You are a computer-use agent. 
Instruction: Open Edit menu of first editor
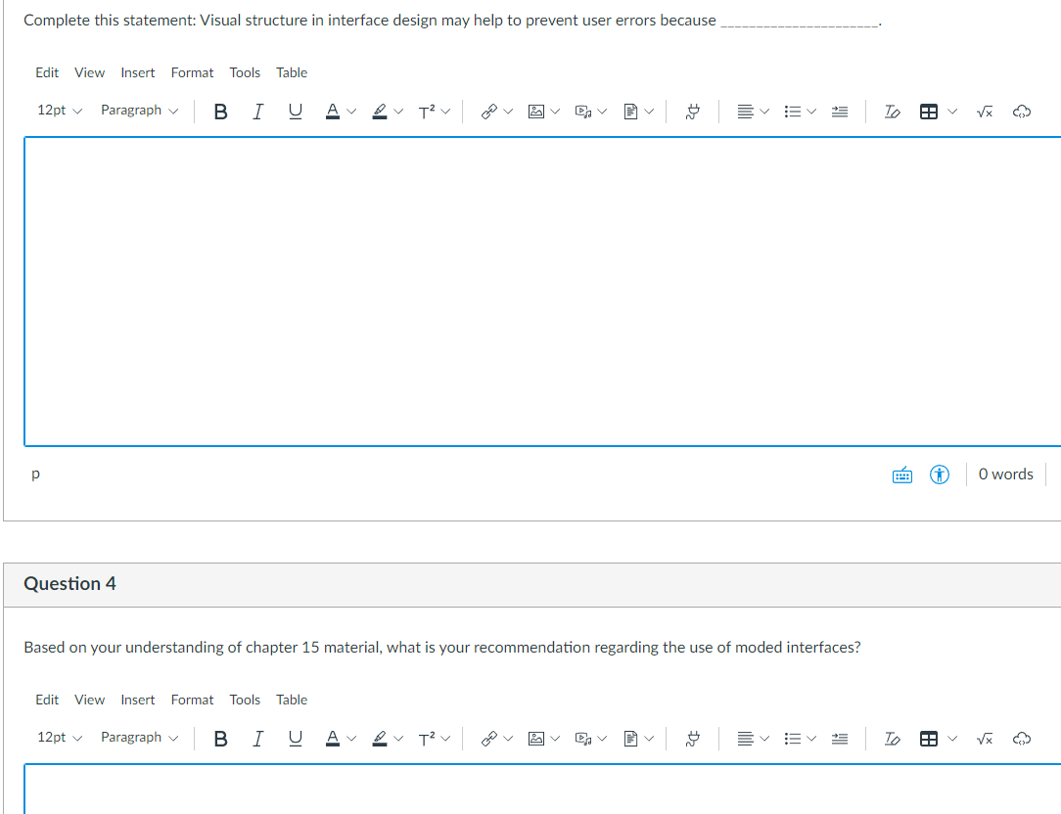point(47,72)
